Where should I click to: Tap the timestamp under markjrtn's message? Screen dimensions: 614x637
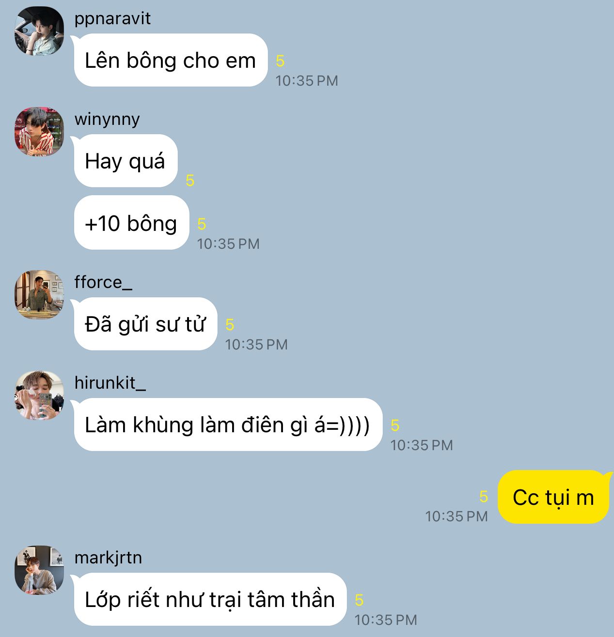pyautogui.click(x=386, y=620)
